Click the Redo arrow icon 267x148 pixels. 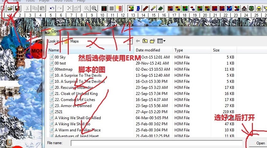click(x=59, y=8)
